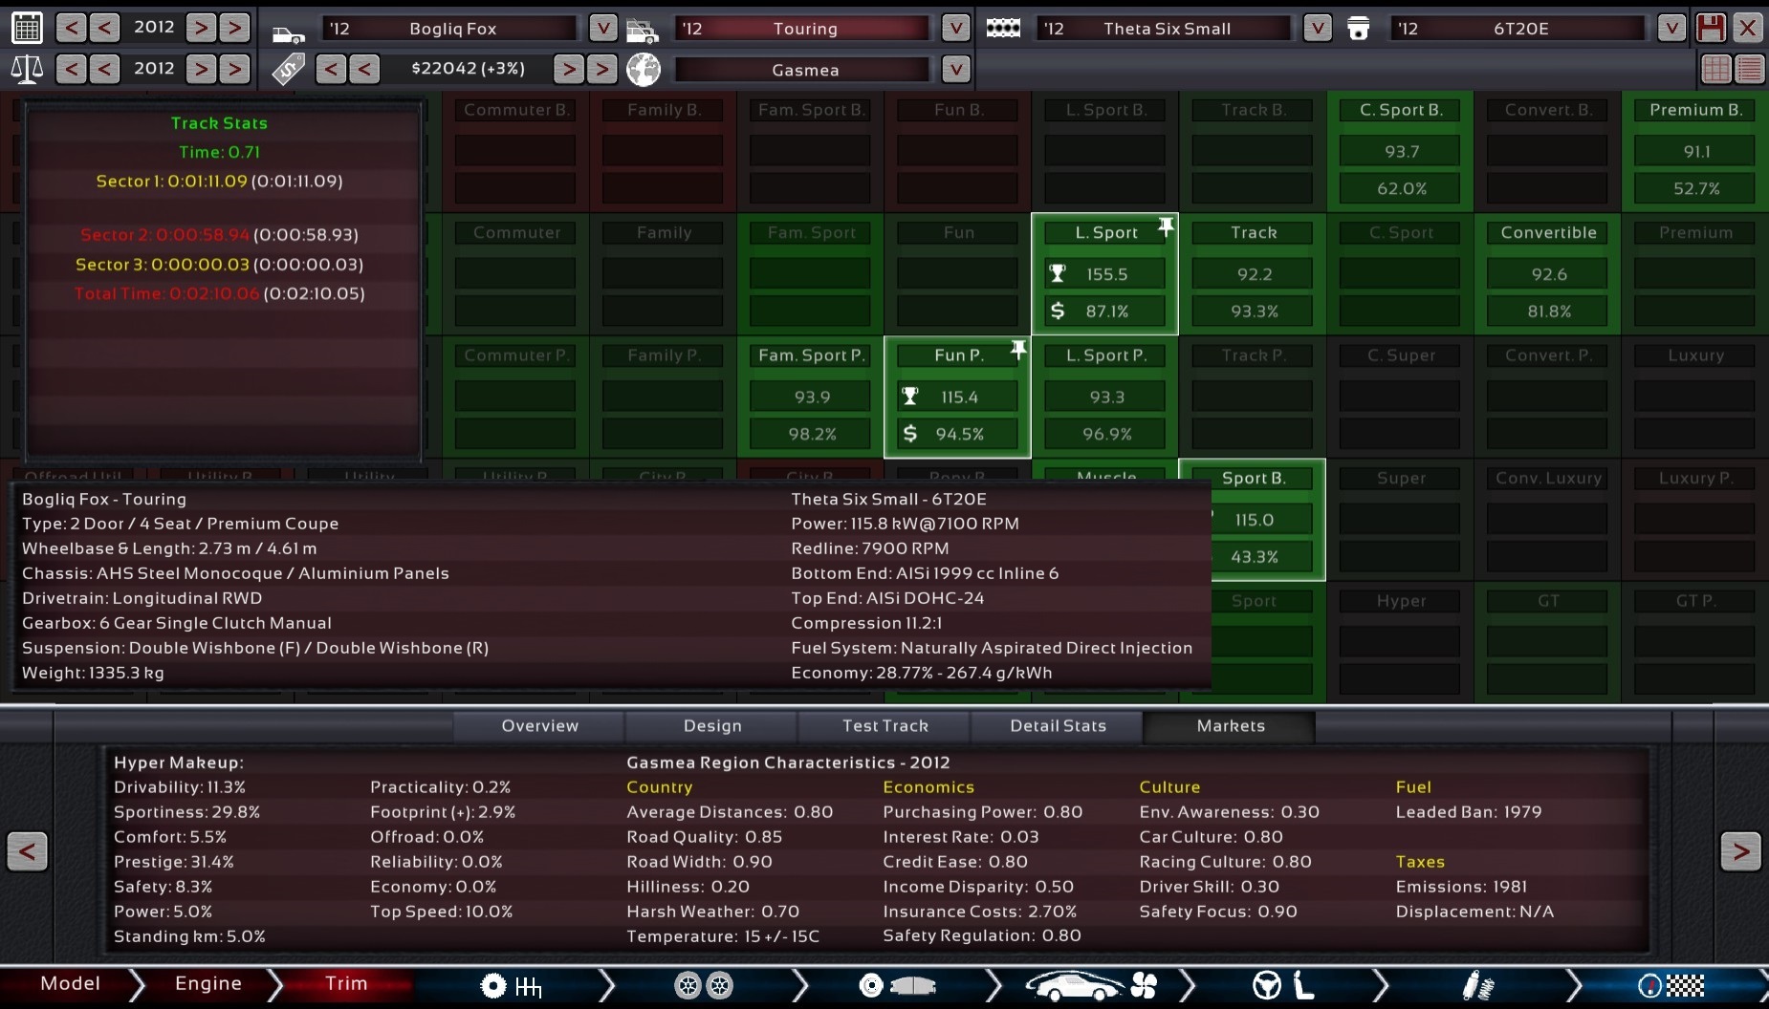1769x1009 pixels.
Task: Select the trim car icon beside Touring
Action: [643, 32]
